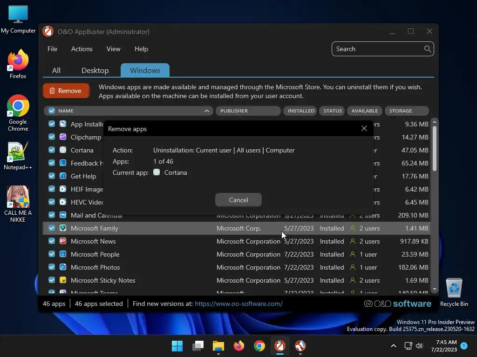Screen dimensions: 477x357
Task: Open the File menu
Action: coord(52,49)
